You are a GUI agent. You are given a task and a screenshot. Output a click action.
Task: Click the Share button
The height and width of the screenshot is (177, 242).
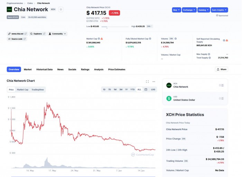[221, 69]
